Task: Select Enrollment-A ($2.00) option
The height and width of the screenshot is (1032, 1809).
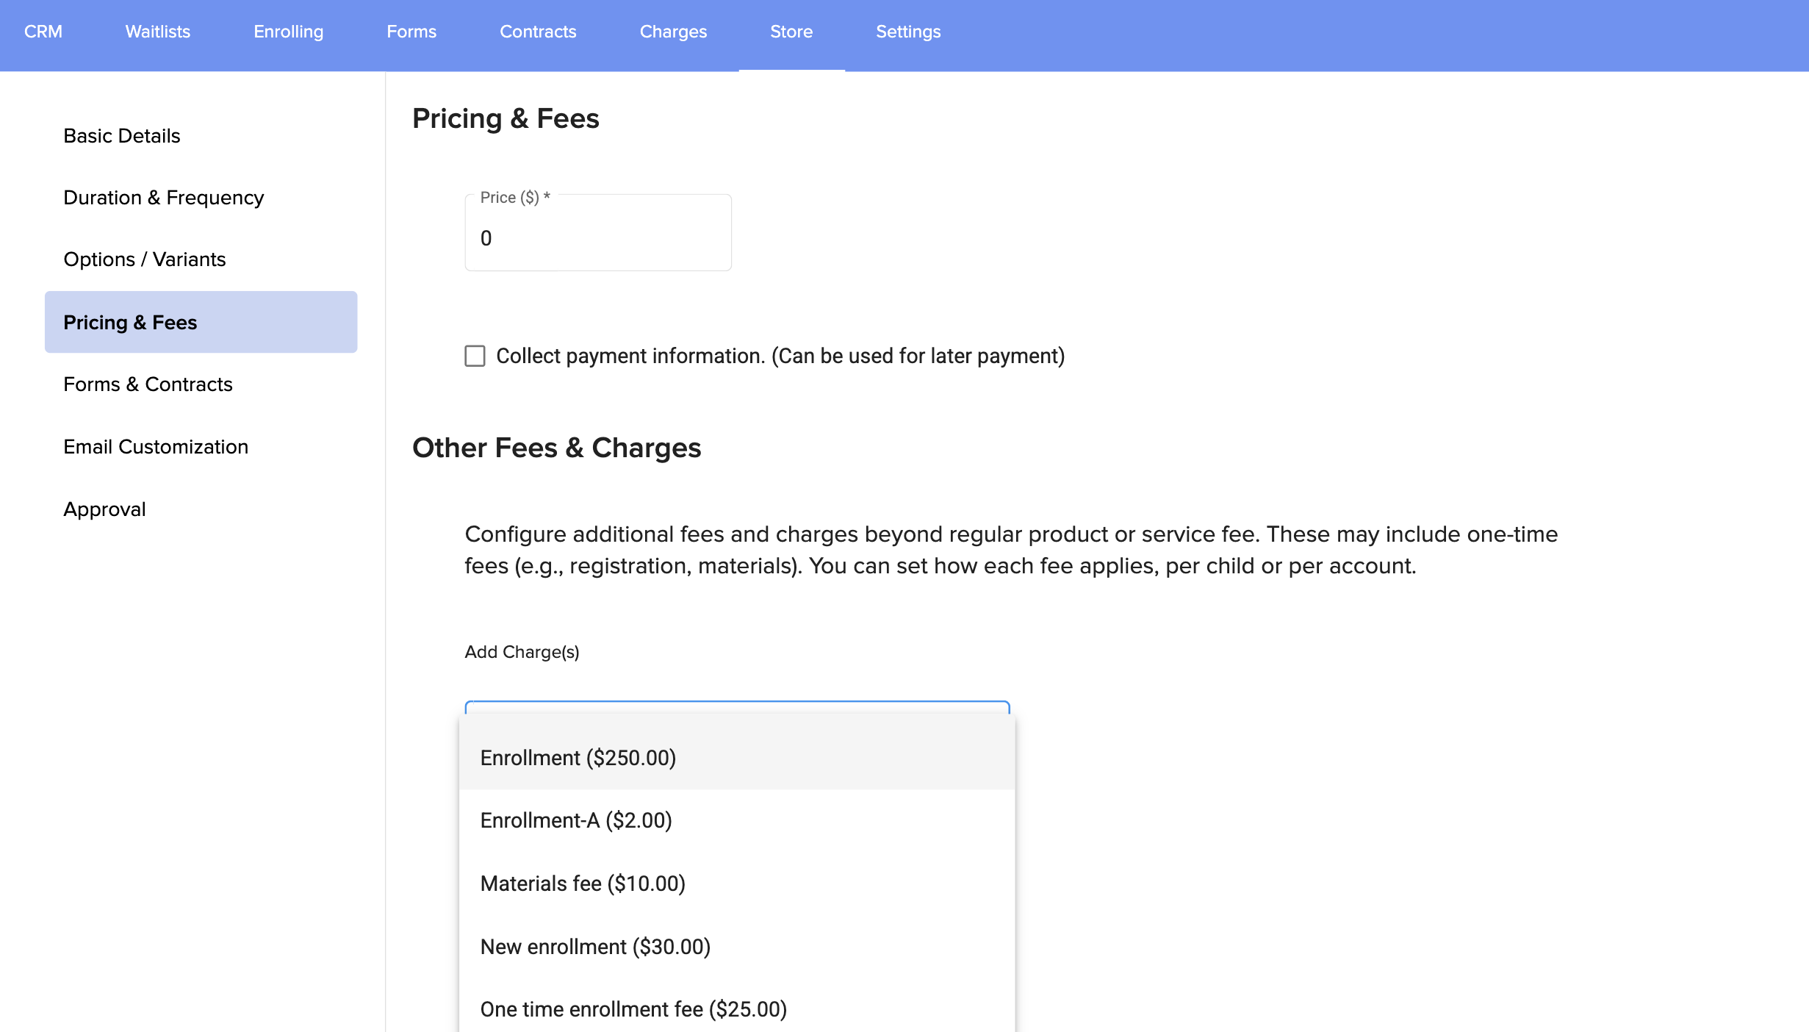Action: coord(576,820)
